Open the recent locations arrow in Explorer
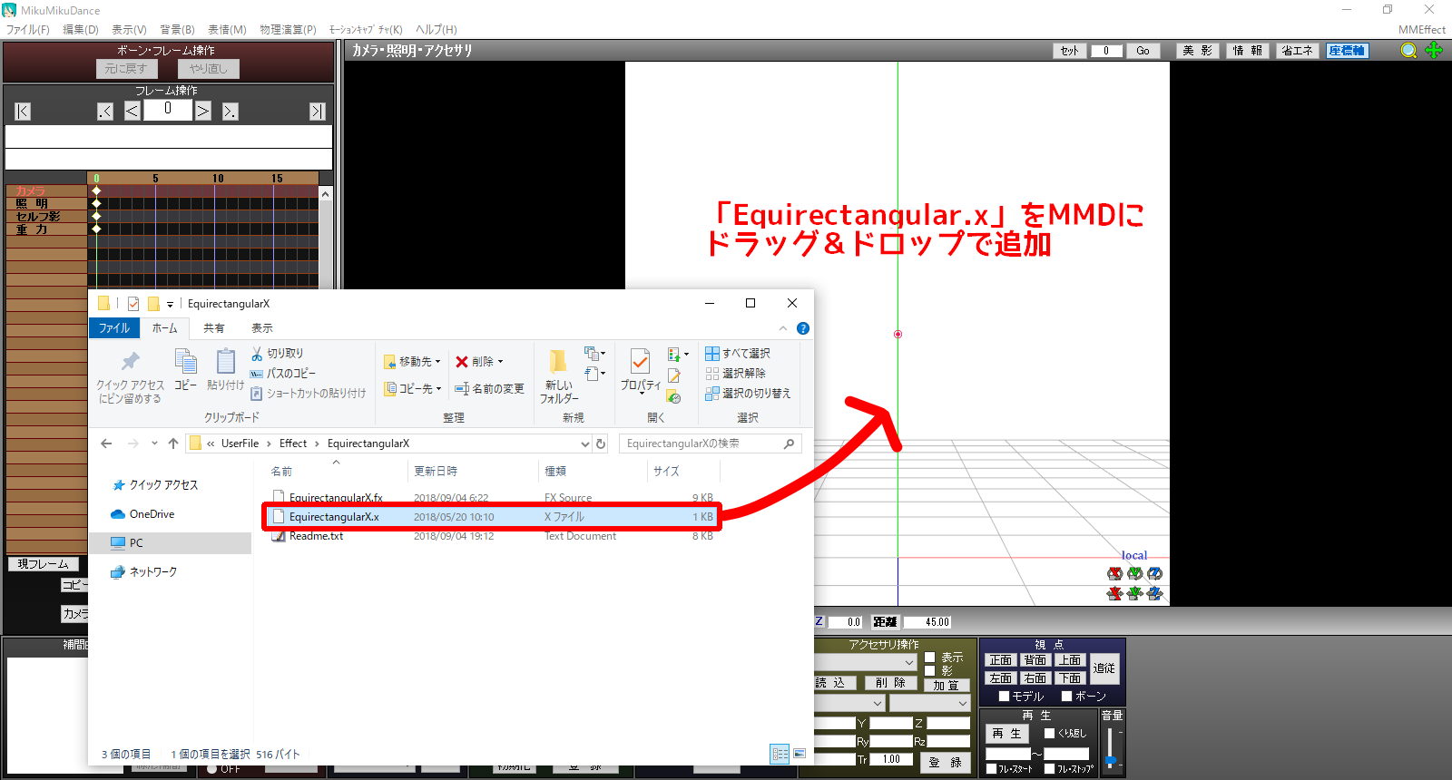Screen dimensions: 1452x780 pos(155,444)
